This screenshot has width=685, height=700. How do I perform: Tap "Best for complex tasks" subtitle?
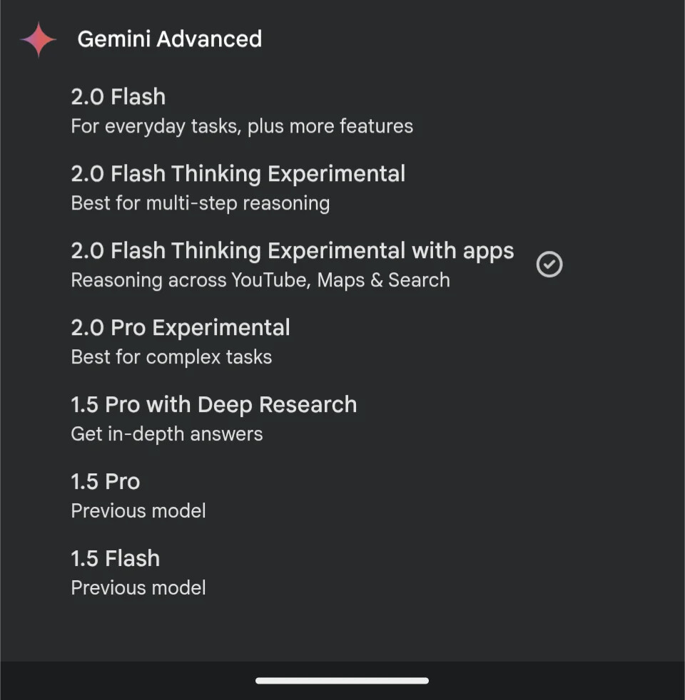tap(171, 358)
